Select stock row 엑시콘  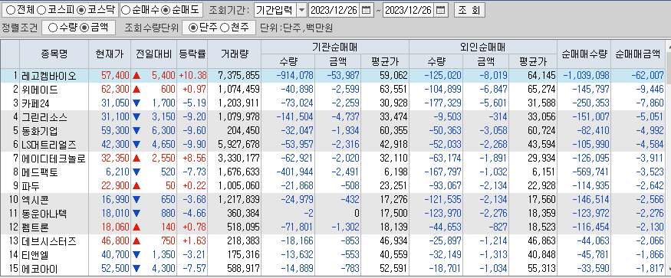pos(332,200)
